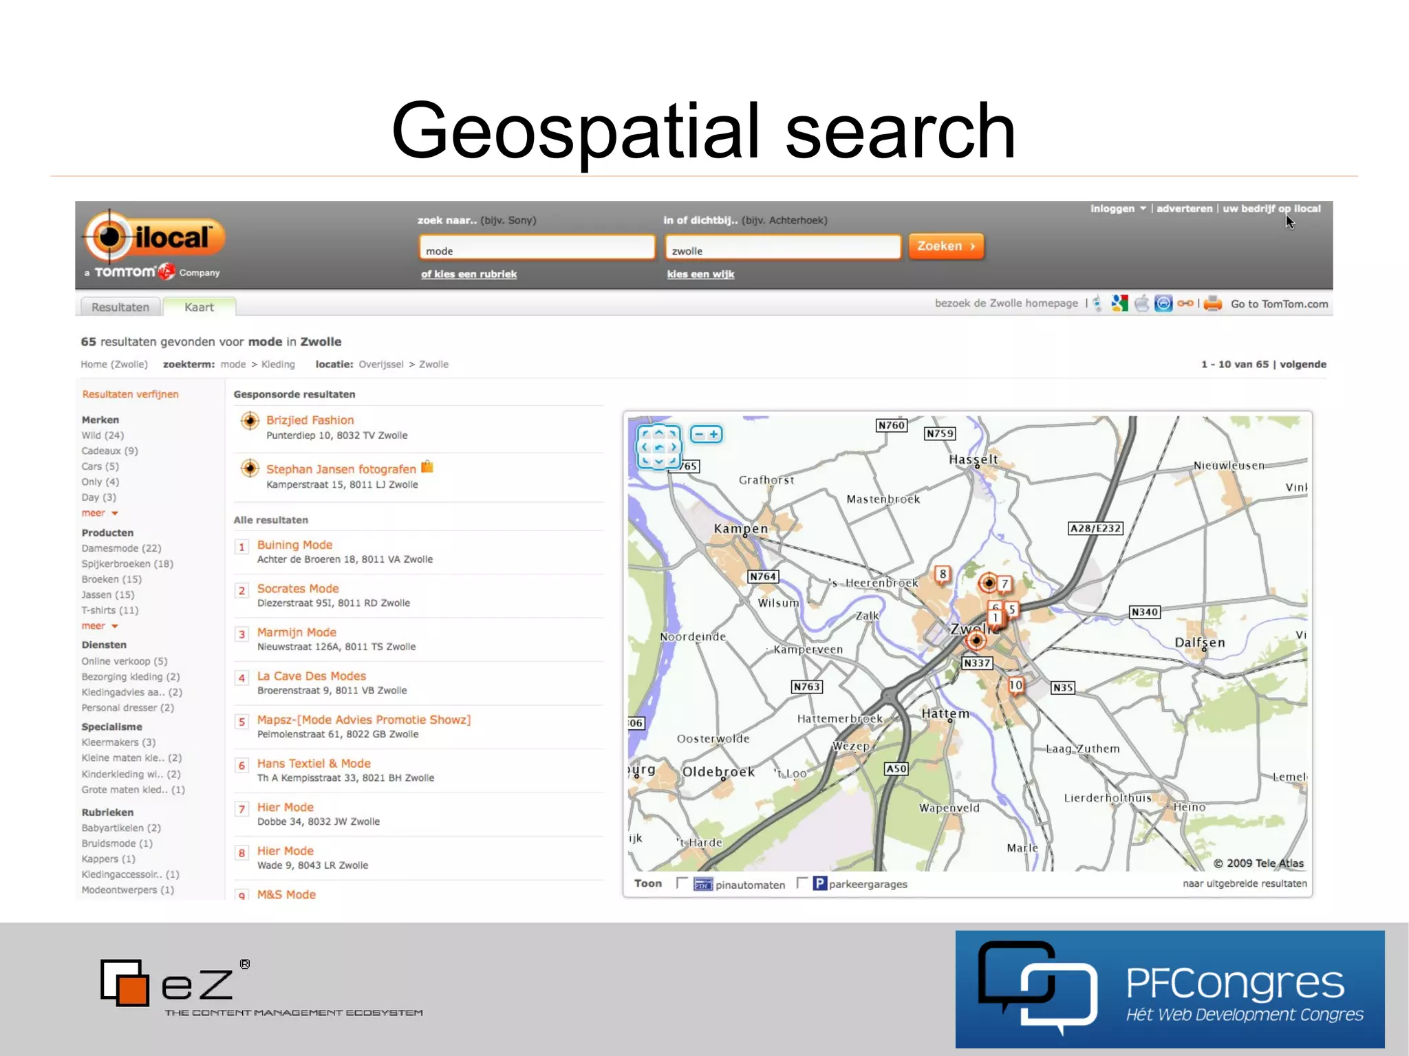This screenshot has height=1056, width=1409.
Task: Click target icon beside Brizjied Fashion
Action: coord(250,420)
